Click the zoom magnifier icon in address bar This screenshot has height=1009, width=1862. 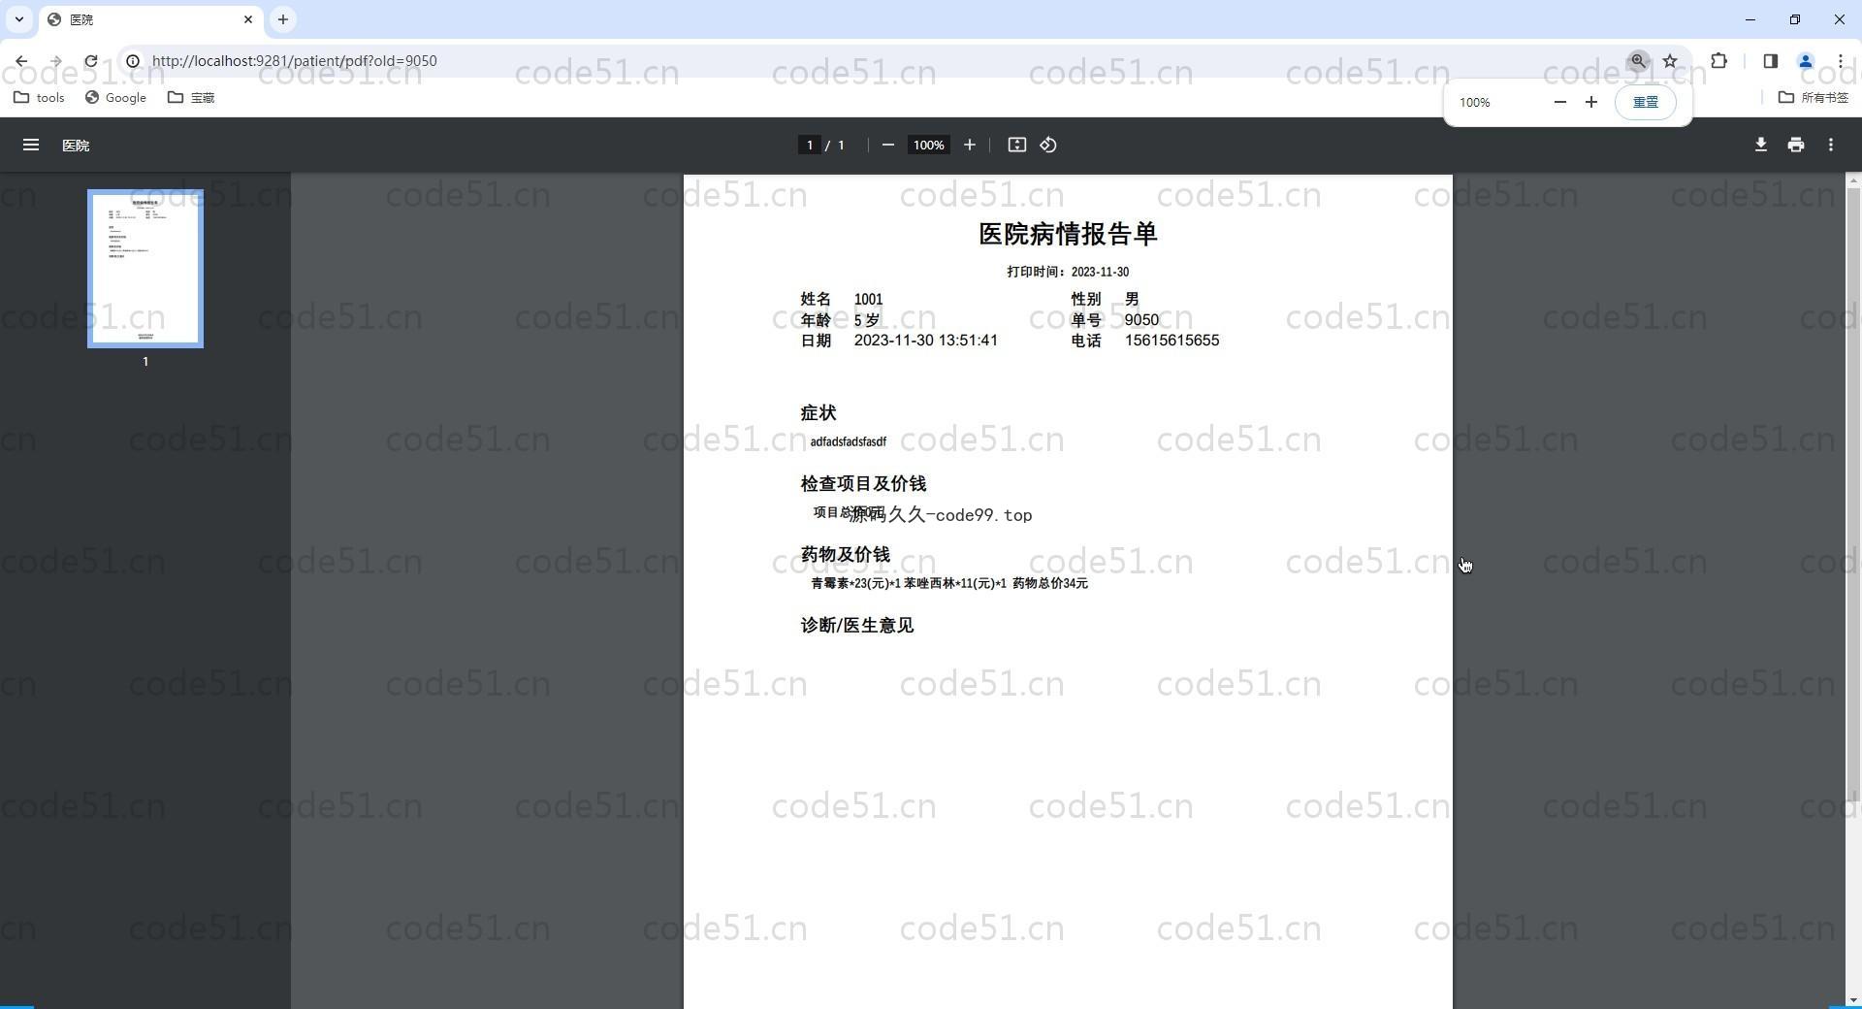point(1638,61)
